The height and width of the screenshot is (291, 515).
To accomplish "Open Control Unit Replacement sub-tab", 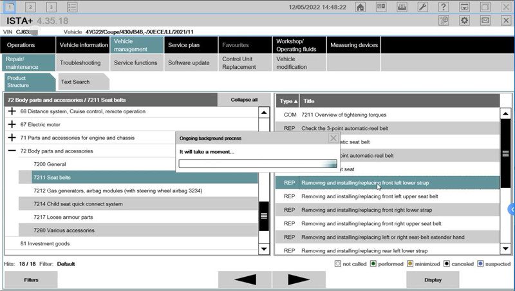I will pyautogui.click(x=245, y=62).
